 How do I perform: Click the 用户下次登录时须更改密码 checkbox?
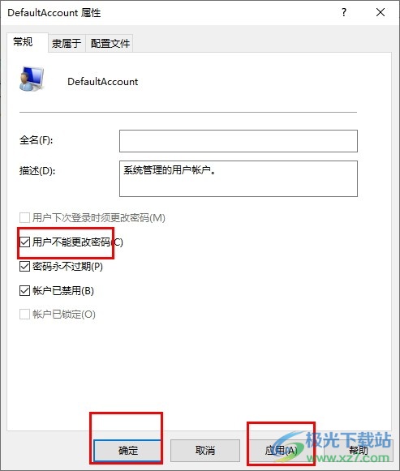click(24, 217)
